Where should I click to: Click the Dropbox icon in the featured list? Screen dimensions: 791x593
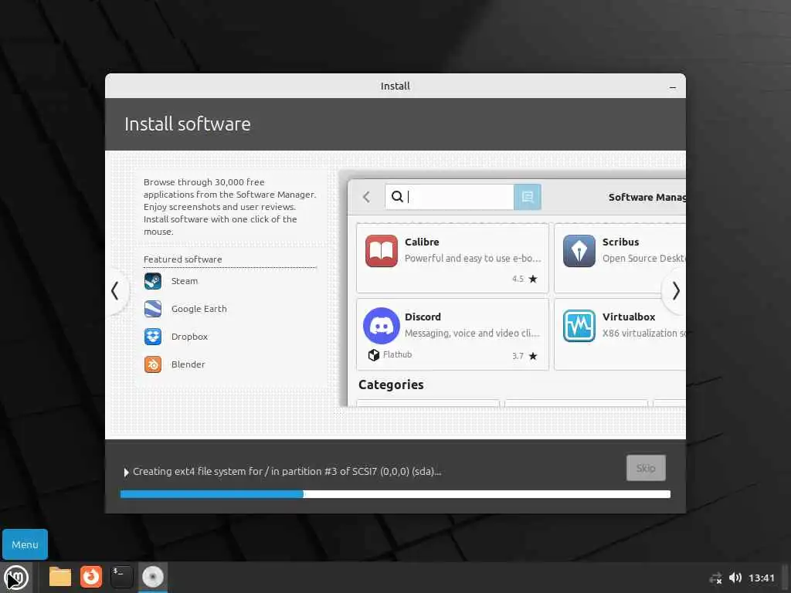[x=153, y=337]
